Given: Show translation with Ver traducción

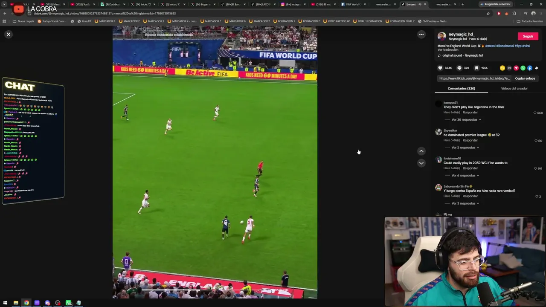Looking at the screenshot, I should (x=448, y=50).
